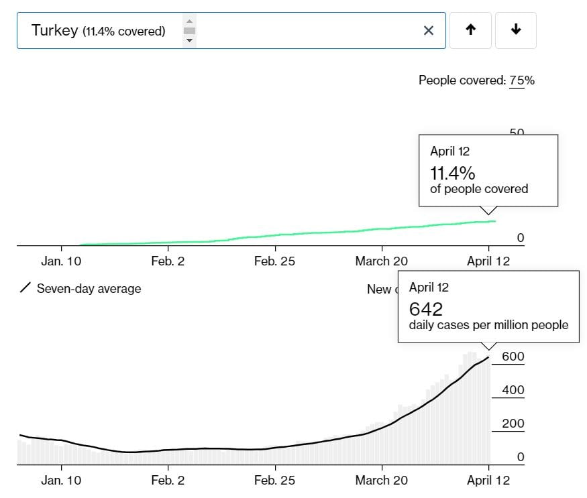
Task: Clear the Turkey selection with the X
Action: coord(428,30)
